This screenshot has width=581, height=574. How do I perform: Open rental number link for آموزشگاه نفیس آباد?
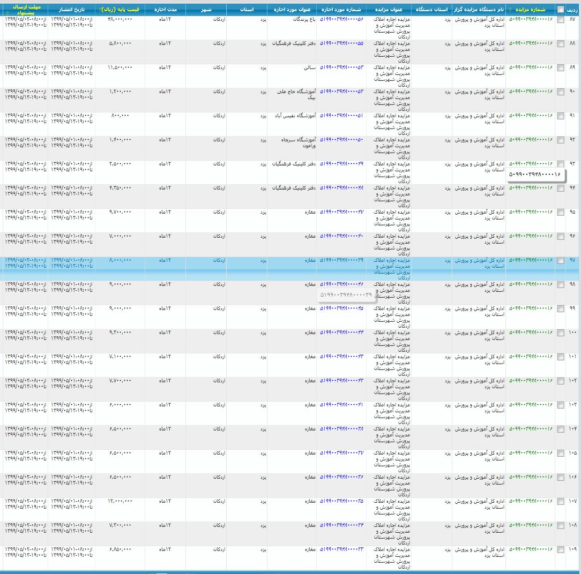click(x=341, y=116)
